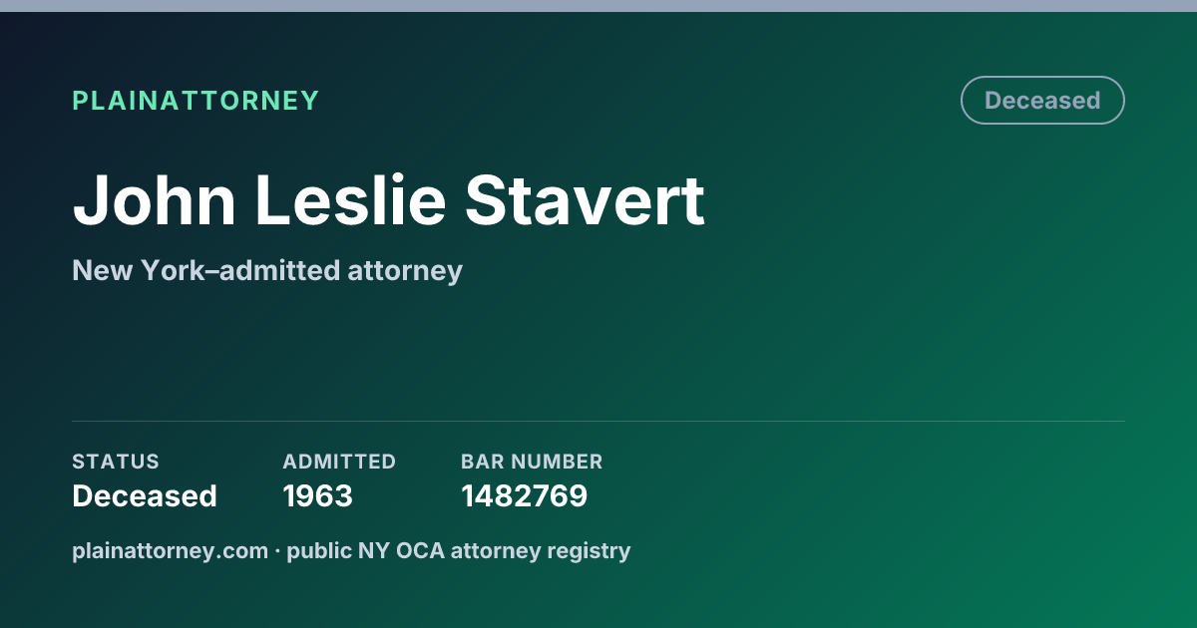Click the STATUS label
The width and height of the screenshot is (1197, 628).
tap(116, 462)
